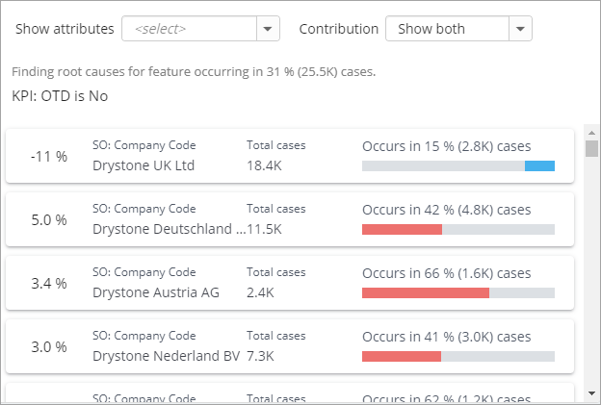Viewport: 601px width, 405px height.
Task: Select the Drystone Nederland BV card
Action: [290, 346]
